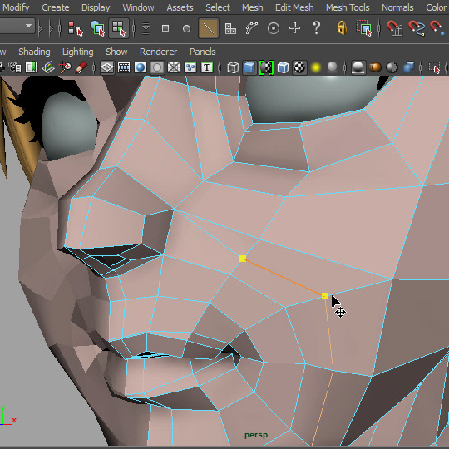Enable snap to curves magnet
This screenshot has width=449, height=449.
pos(416,28)
